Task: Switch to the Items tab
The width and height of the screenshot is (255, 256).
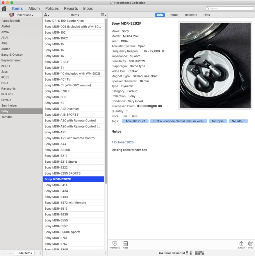Action: point(17,8)
